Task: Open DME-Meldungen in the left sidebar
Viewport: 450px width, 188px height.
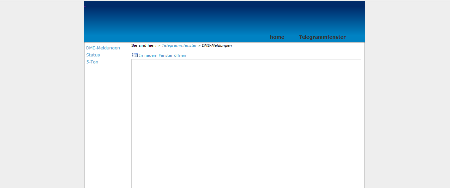Action: click(x=103, y=48)
